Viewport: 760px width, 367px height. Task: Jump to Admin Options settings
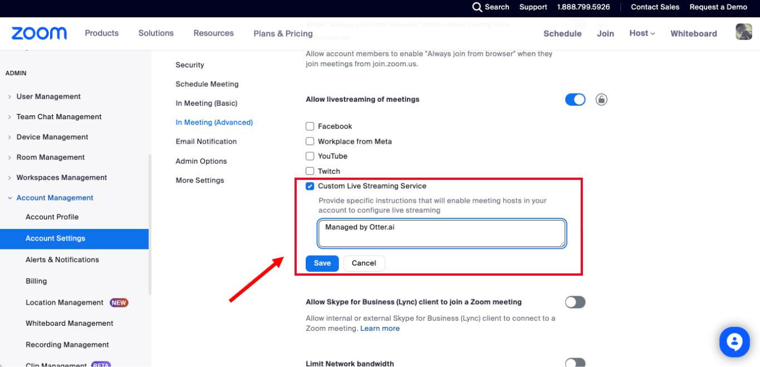tap(202, 161)
